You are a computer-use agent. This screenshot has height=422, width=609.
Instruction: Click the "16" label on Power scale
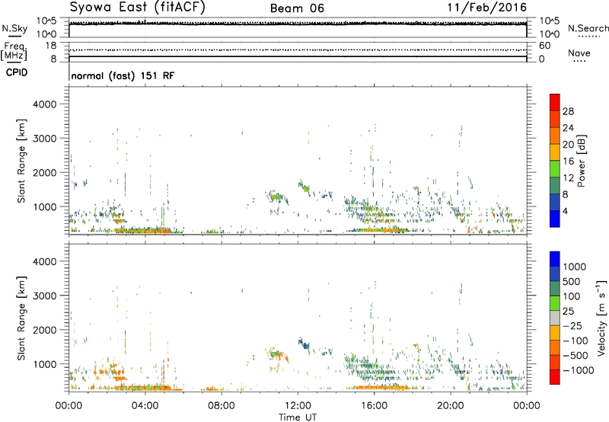(568, 161)
